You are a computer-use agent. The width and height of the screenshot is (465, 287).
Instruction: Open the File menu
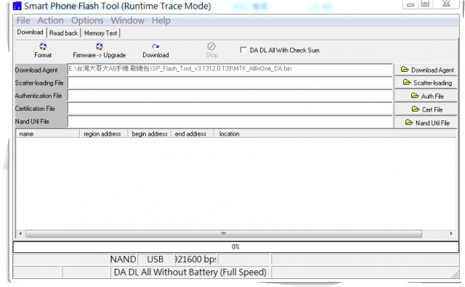pyautogui.click(x=23, y=20)
